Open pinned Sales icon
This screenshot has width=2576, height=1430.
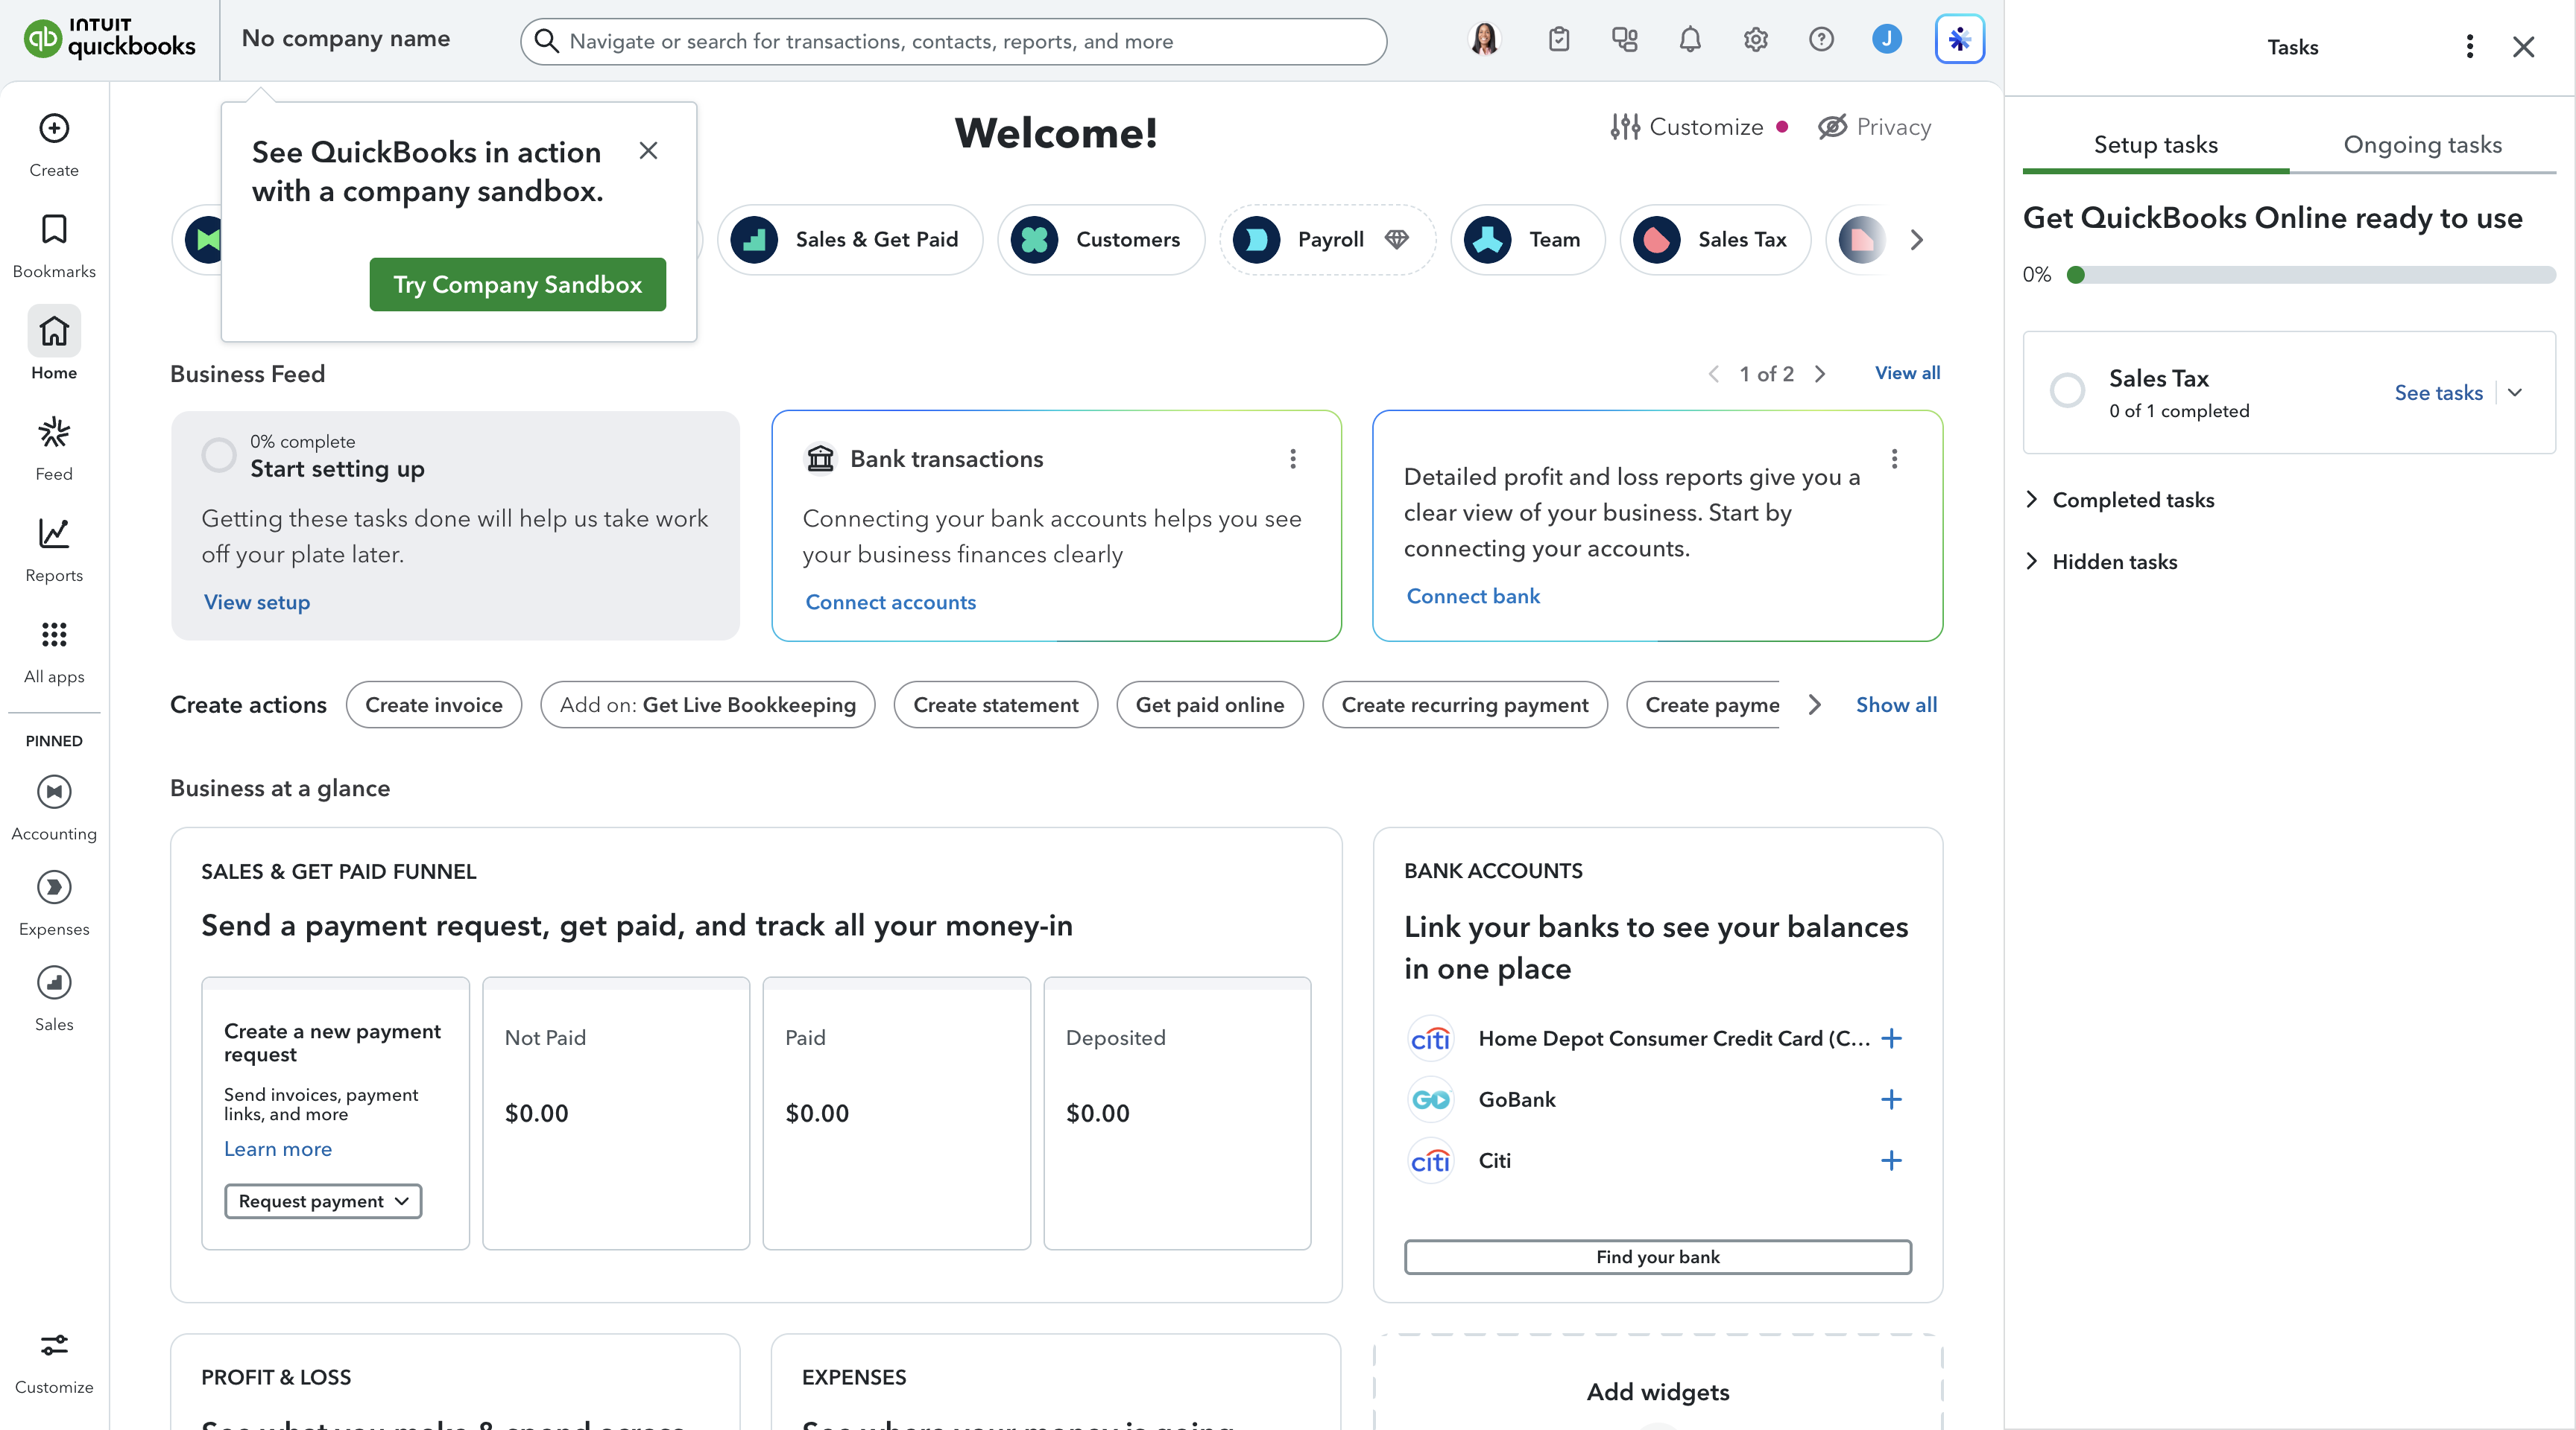(54, 983)
